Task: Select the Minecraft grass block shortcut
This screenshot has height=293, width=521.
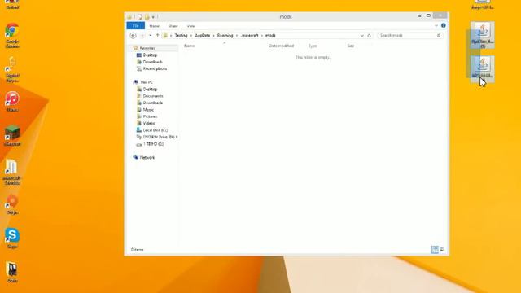Action: tap(12, 136)
